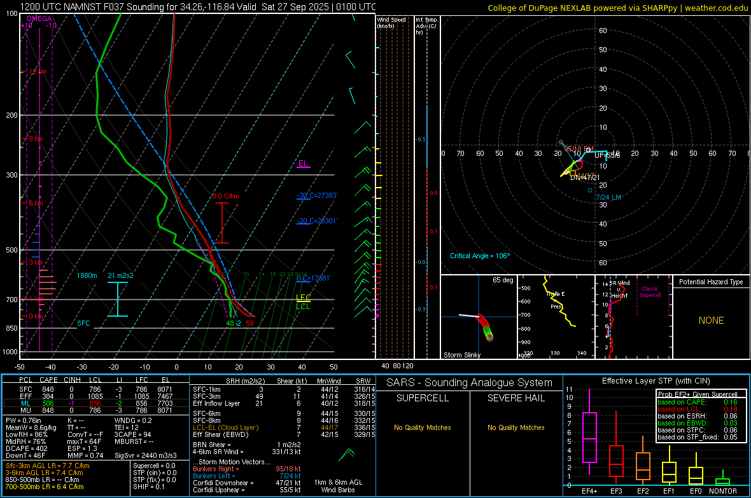Click the red surface temperature value 59
Viewport: 751px width, 498px height.
[x=249, y=323]
